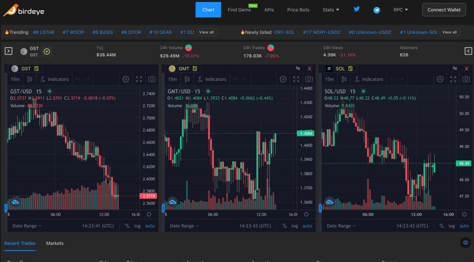
Task: Toggle auto scale on the SOL chart
Action: 464,226
